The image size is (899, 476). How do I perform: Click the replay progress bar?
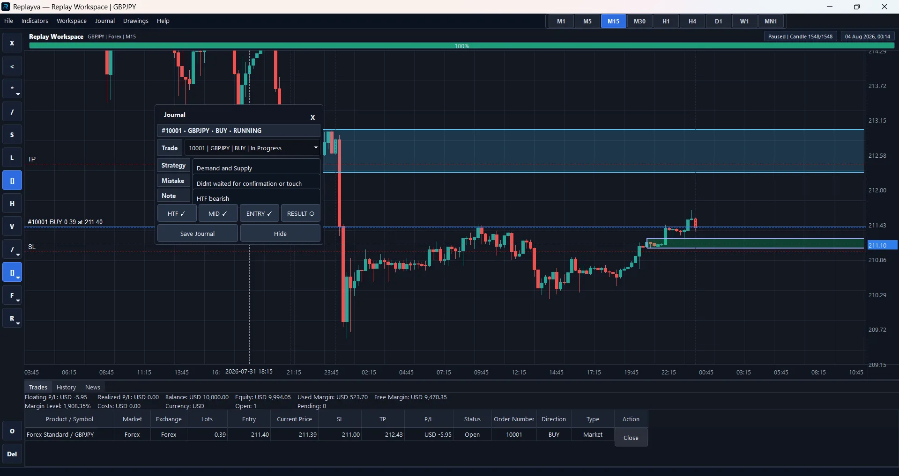coord(461,46)
